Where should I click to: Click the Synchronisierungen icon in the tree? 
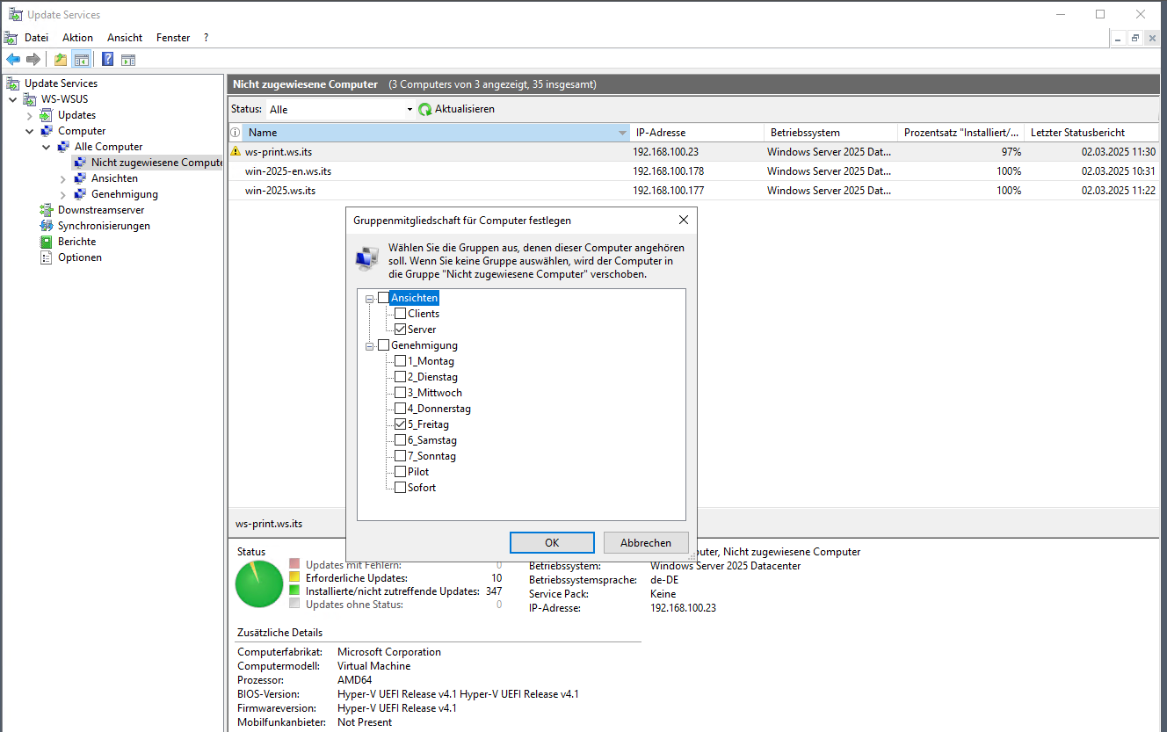tap(47, 226)
